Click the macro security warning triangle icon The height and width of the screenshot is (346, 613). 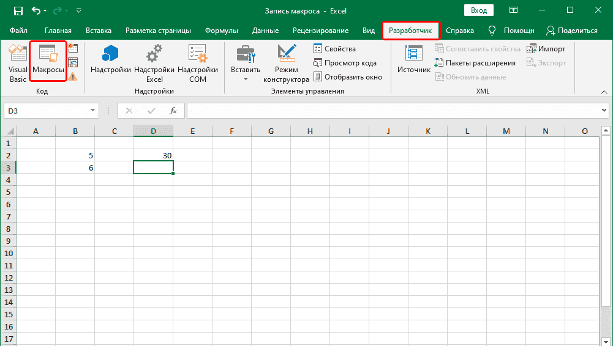[73, 76]
